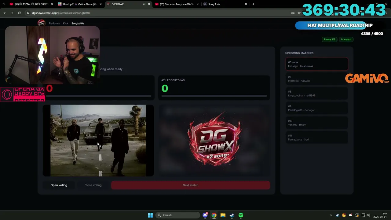Switch to the Cascada Everytime We Touch tab
Screen dimensions: 391x220
(177, 4)
